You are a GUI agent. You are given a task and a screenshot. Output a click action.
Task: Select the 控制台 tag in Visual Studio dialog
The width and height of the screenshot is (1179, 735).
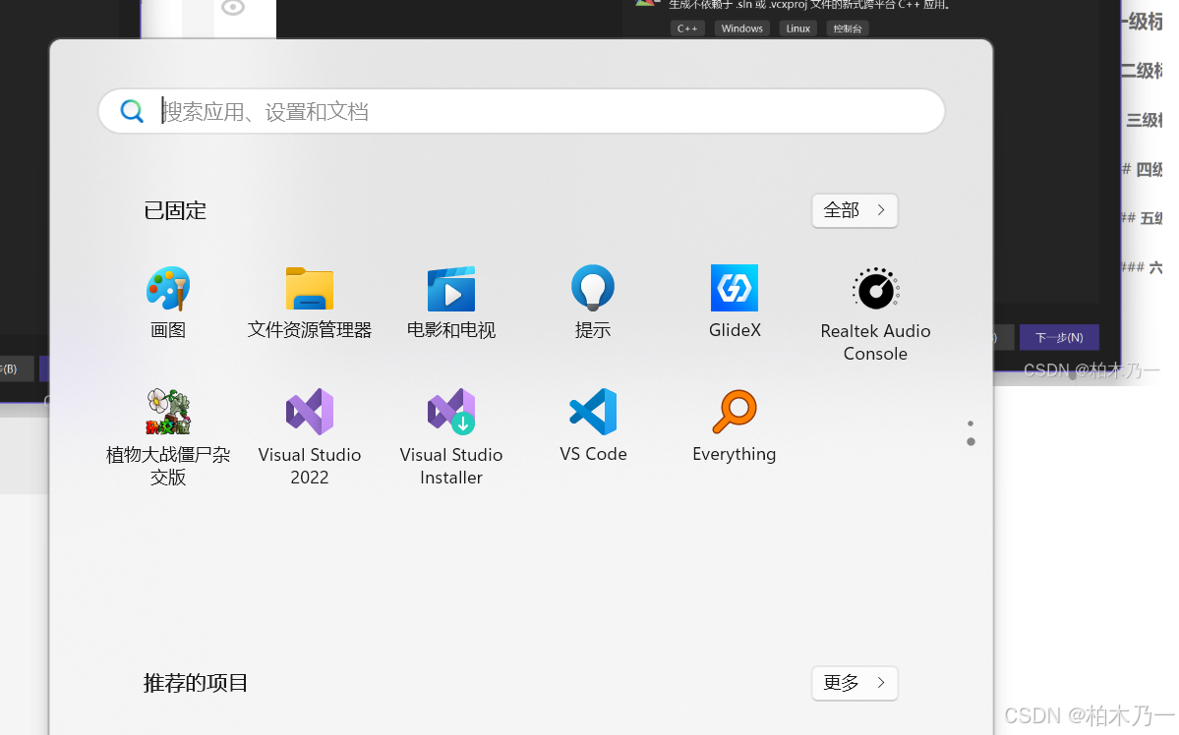pyautogui.click(x=848, y=28)
